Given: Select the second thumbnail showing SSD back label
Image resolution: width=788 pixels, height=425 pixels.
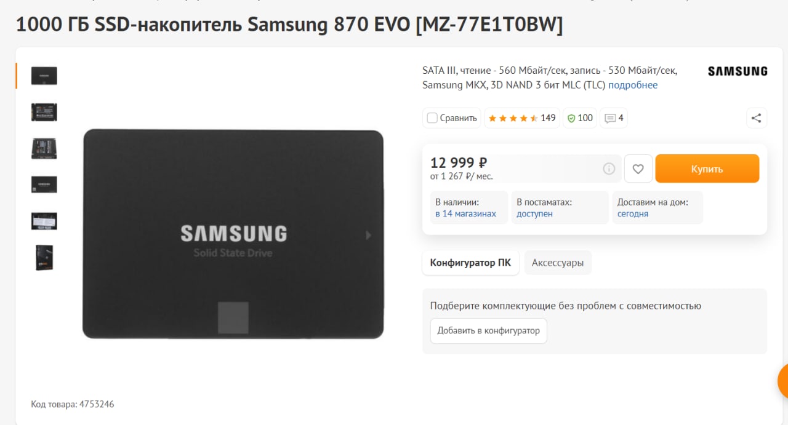Looking at the screenshot, I should [x=44, y=112].
